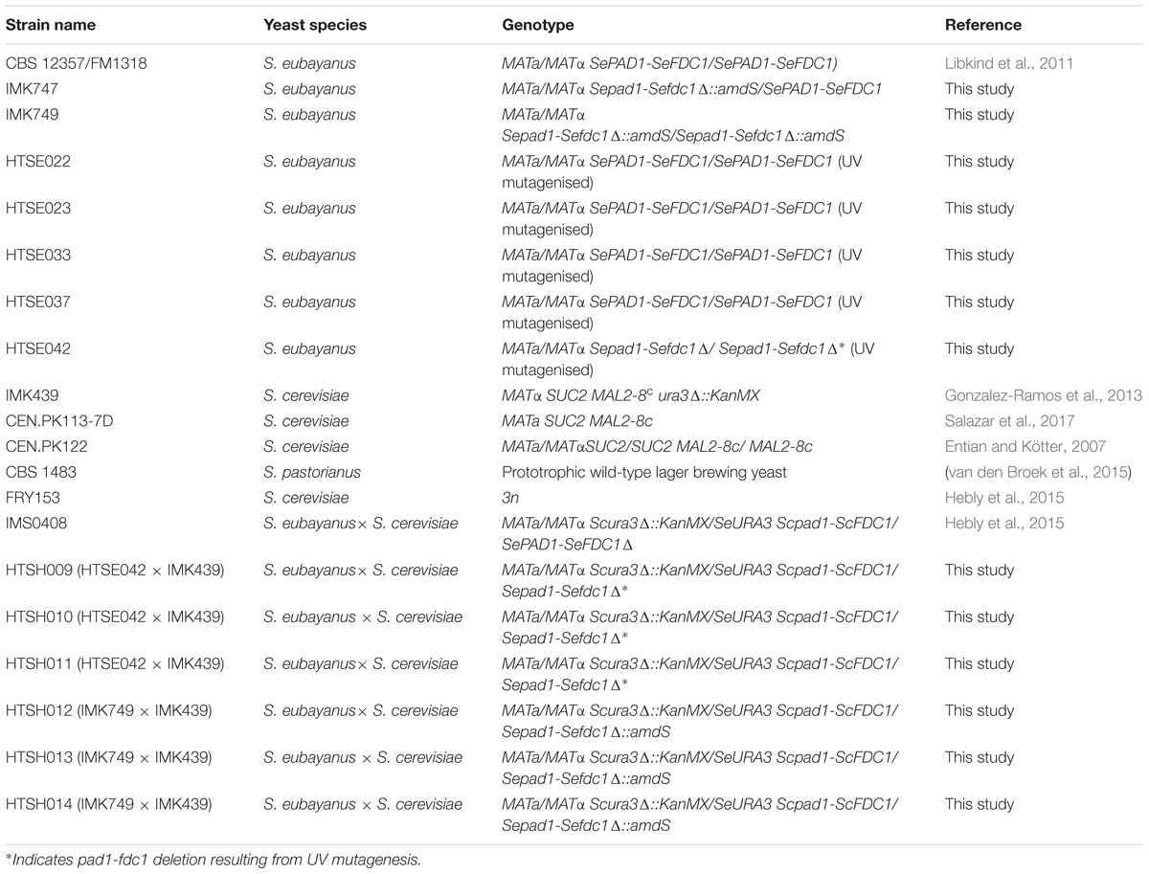Click S. eubayanus species for HTSE033

tap(309, 256)
